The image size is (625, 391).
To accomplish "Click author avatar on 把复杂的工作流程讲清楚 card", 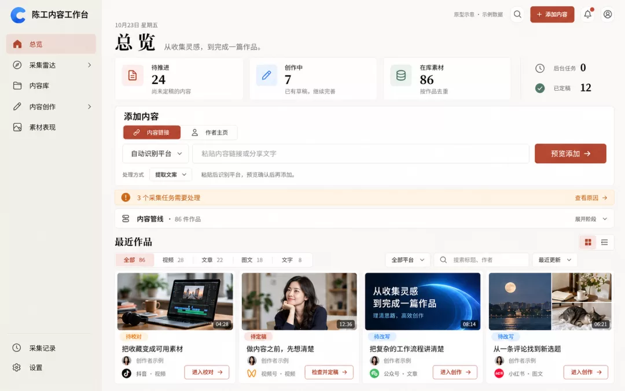I will click(x=374, y=360).
